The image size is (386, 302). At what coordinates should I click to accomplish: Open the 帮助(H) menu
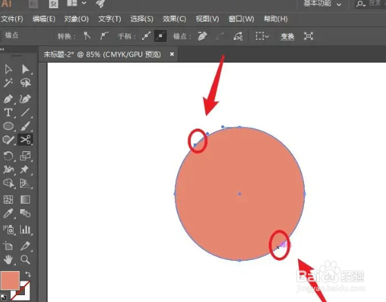tap(276, 19)
